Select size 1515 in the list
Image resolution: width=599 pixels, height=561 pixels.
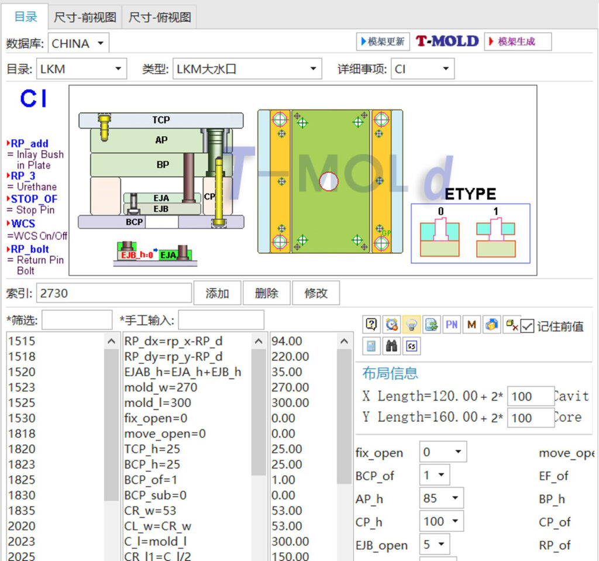click(56, 341)
